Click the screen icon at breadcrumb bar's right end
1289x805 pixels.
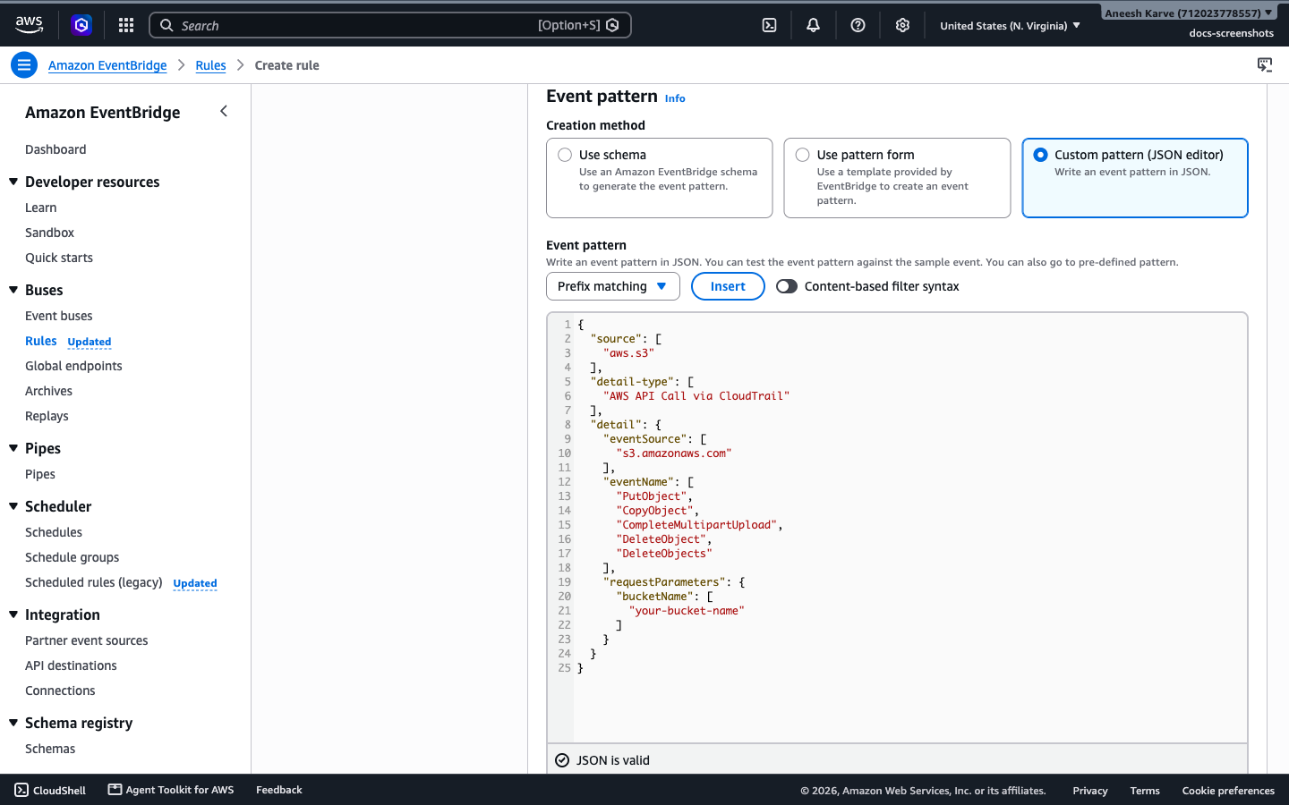click(x=1265, y=64)
